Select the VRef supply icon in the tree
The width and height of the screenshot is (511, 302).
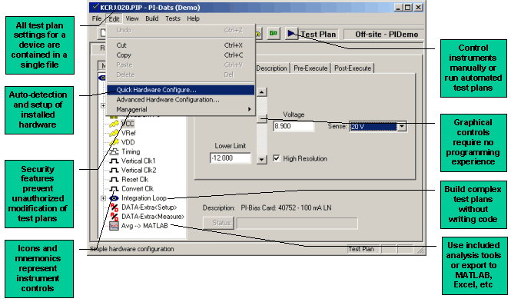[x=114, y=133]
